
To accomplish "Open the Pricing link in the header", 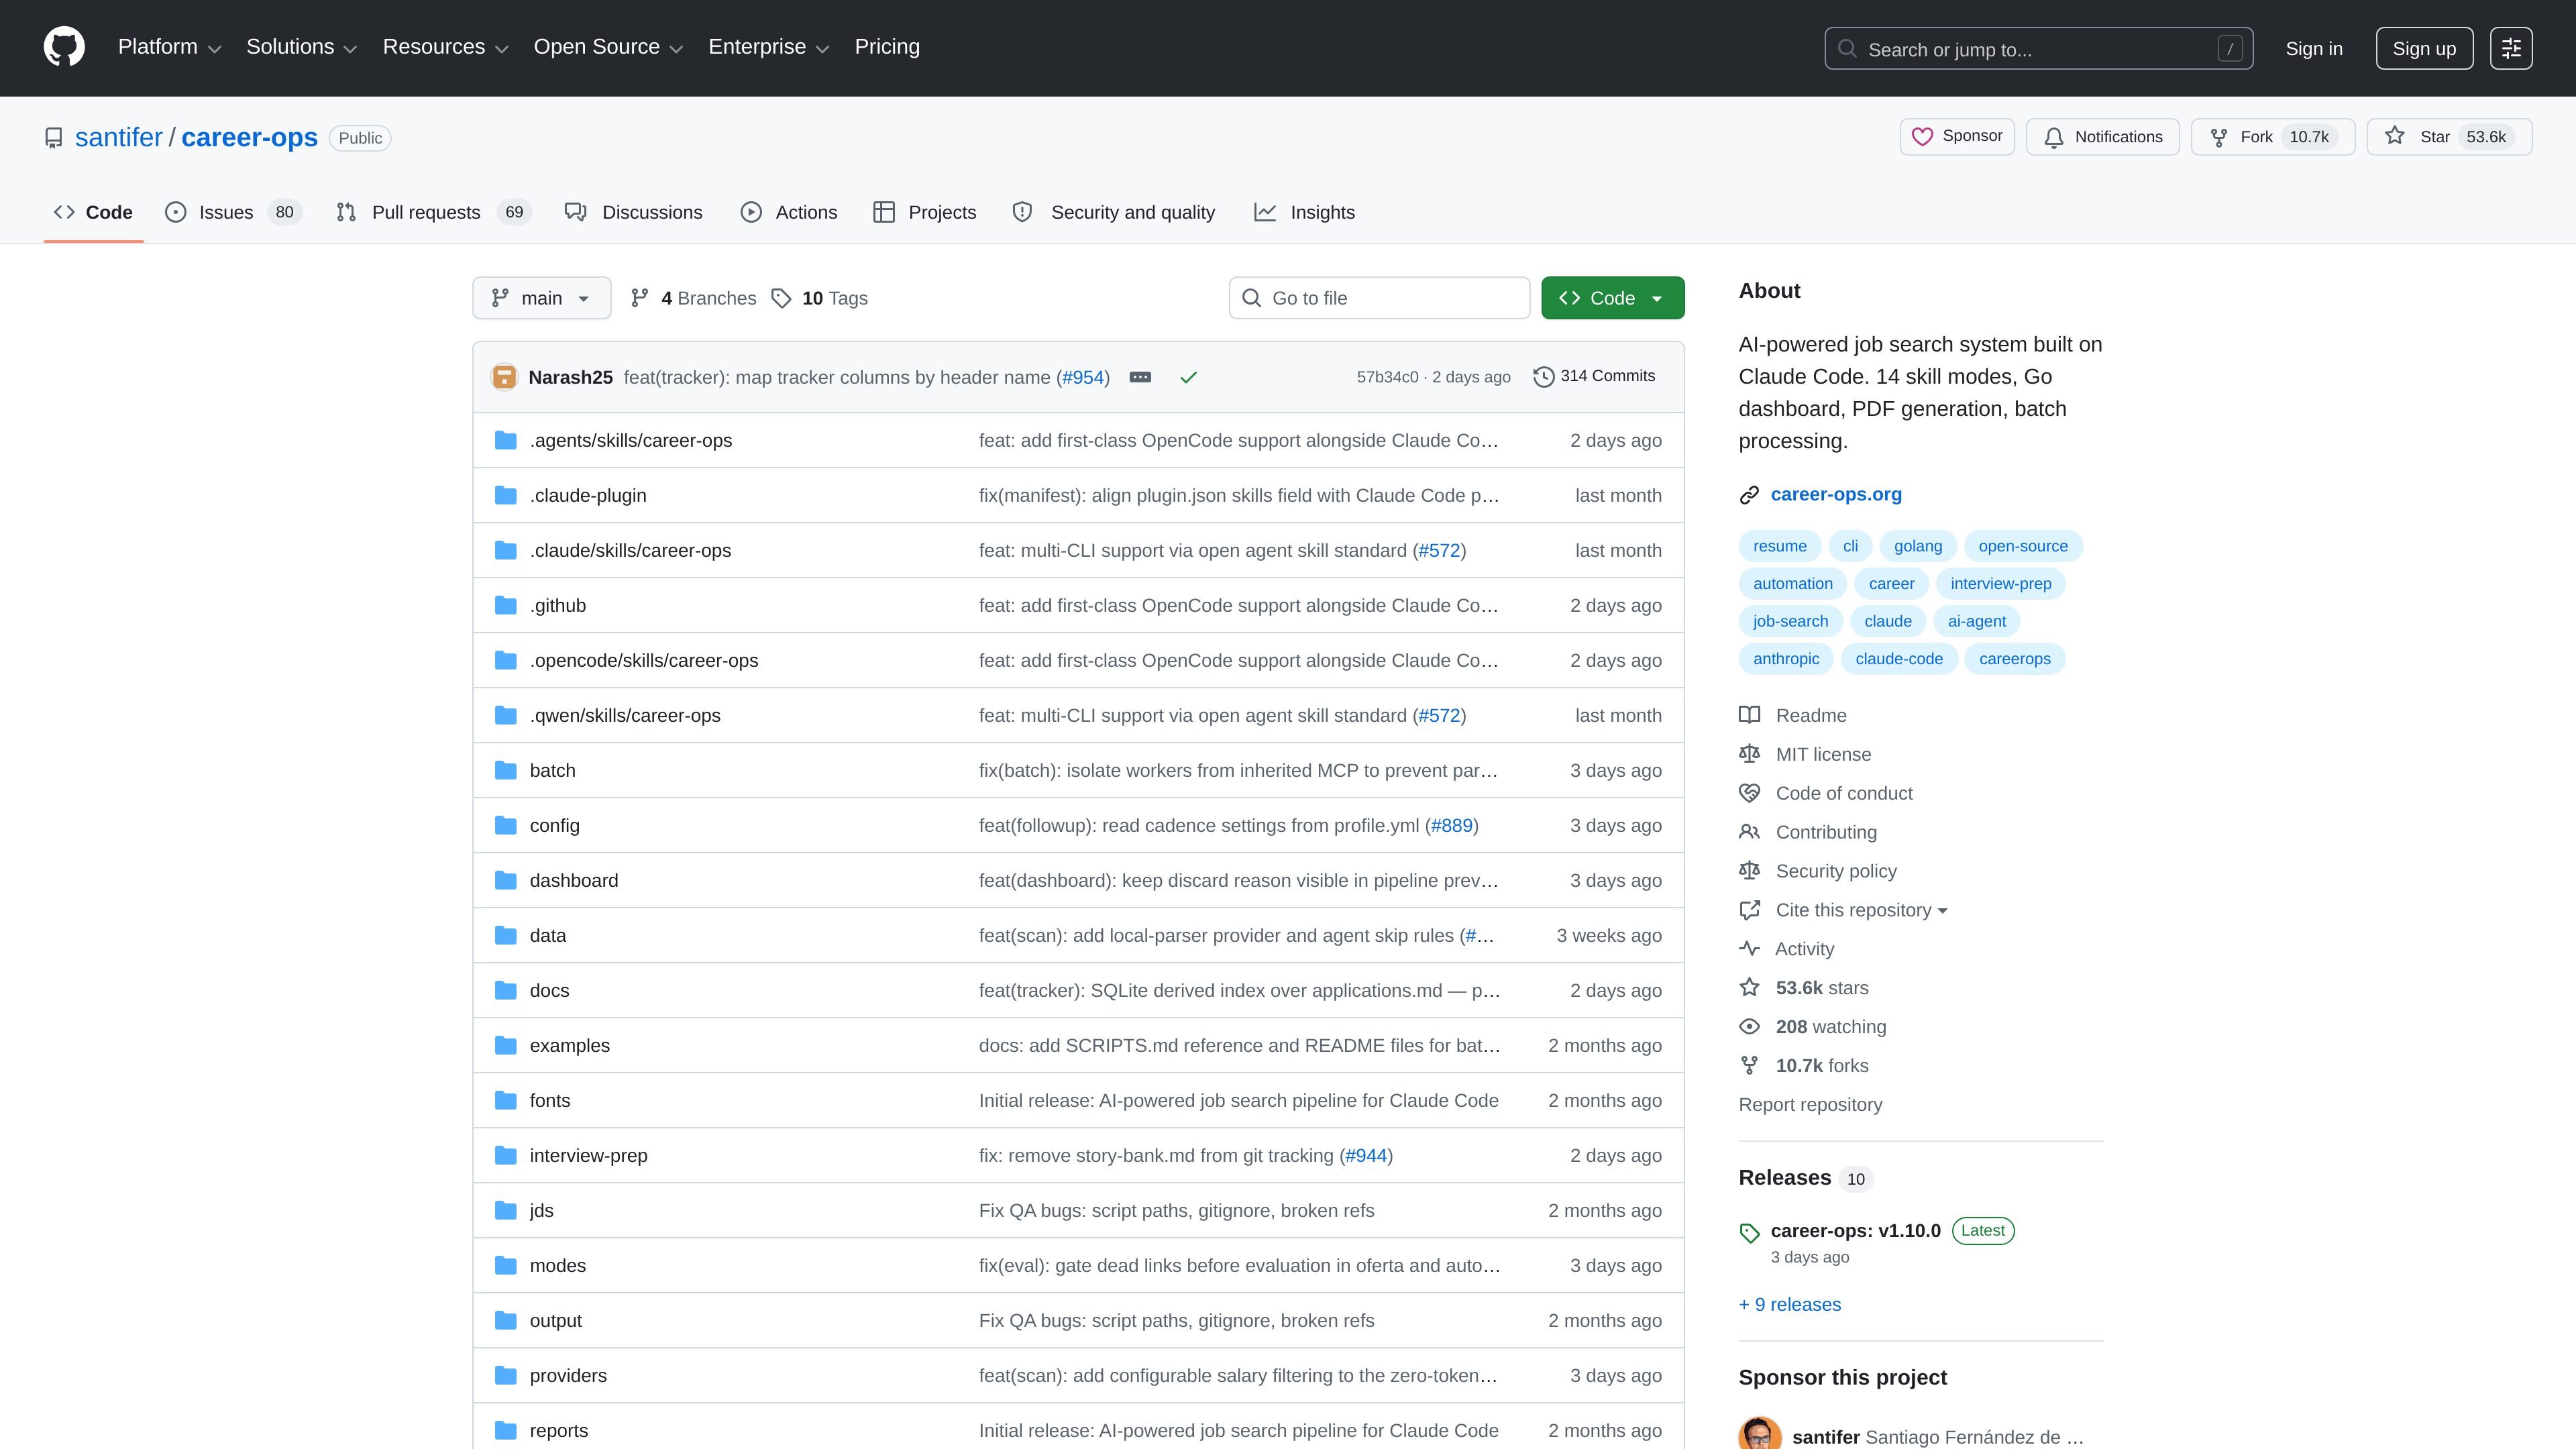I will [887, 47].
